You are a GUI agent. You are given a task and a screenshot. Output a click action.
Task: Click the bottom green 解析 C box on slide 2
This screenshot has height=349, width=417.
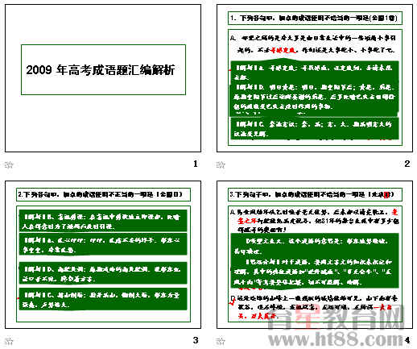(x=315, y=129)
